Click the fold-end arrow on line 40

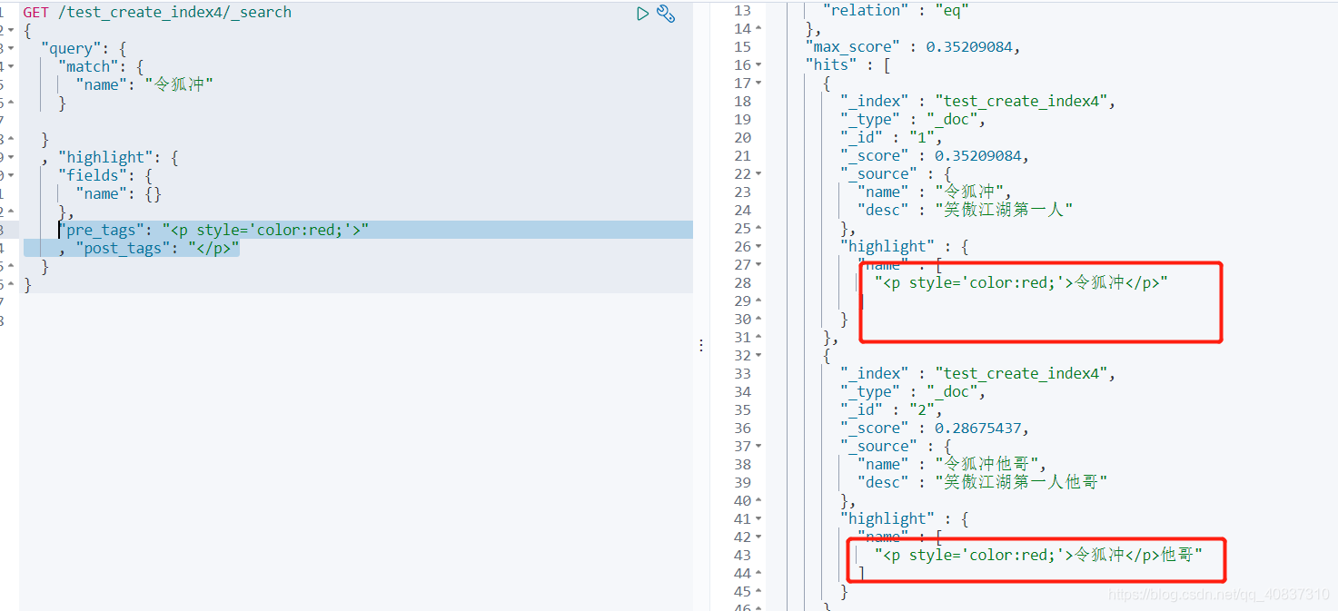click(759, 501)
